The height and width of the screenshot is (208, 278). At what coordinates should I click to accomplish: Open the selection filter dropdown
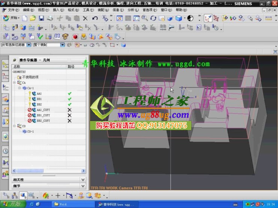29,45
